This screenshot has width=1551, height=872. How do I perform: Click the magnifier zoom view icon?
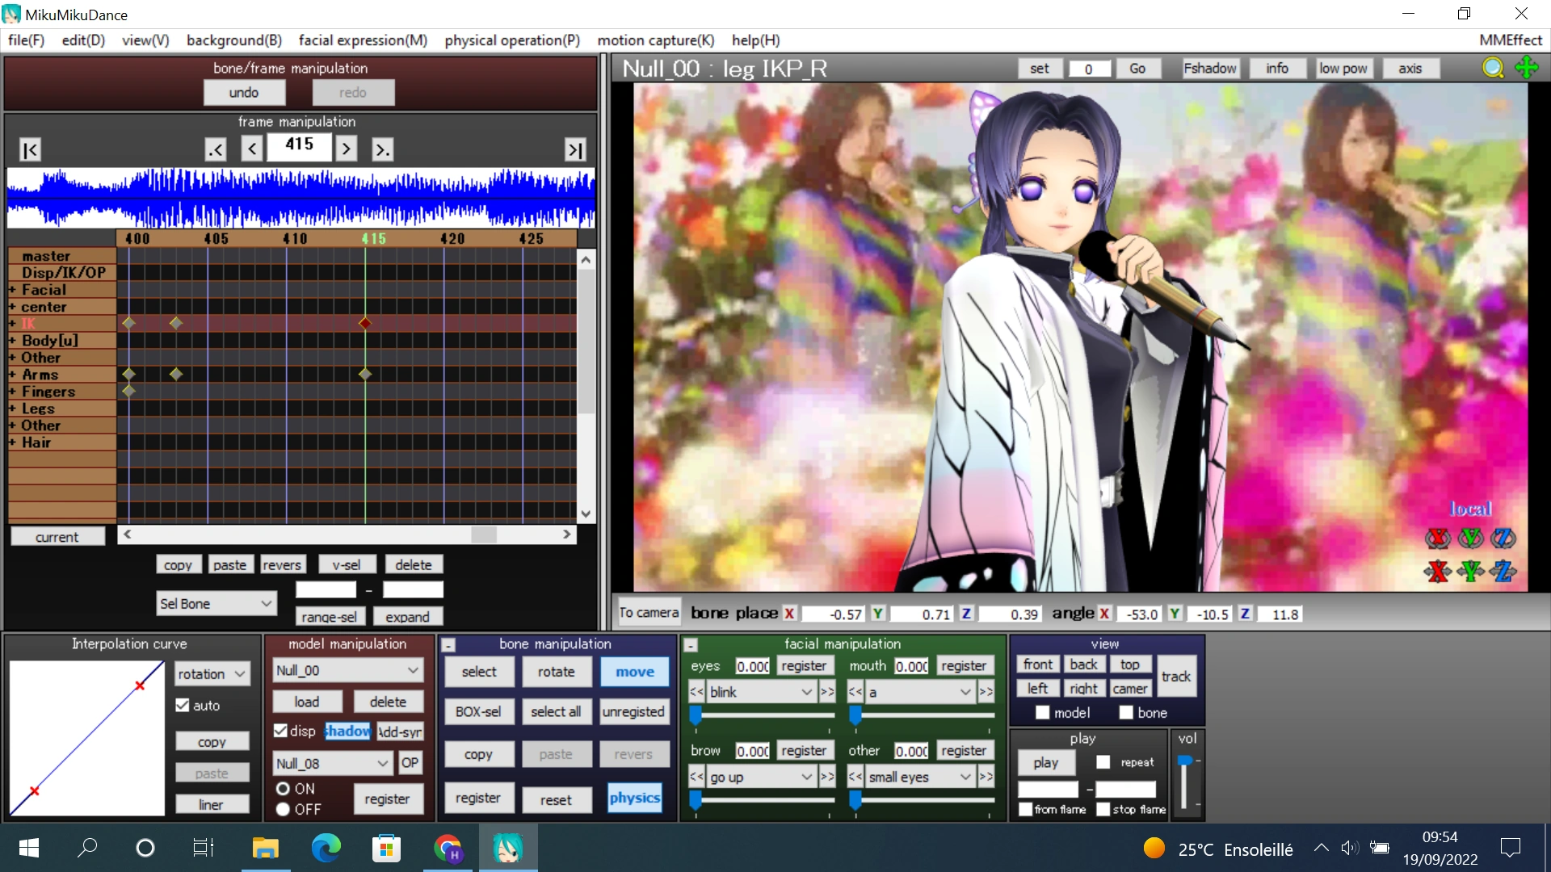[1493, 69]
